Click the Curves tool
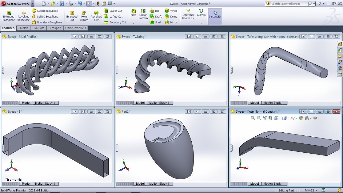 click(201, 13)
